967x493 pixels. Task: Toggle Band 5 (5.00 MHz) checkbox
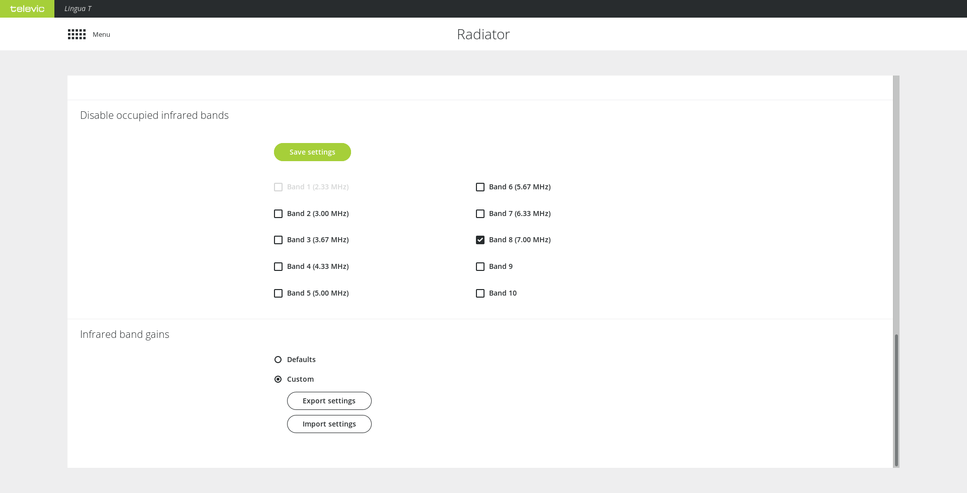point(278,294)
